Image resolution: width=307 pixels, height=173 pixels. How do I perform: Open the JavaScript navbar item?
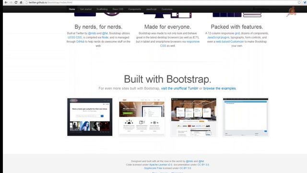click(x=151, y=9)
